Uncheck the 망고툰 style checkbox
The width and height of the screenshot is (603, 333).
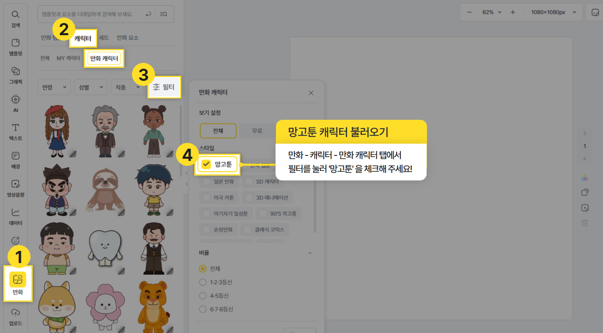click(x=206, y=164)
